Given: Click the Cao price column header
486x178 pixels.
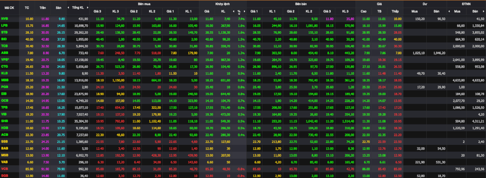Looking at the screenshot, I should 364,11.
